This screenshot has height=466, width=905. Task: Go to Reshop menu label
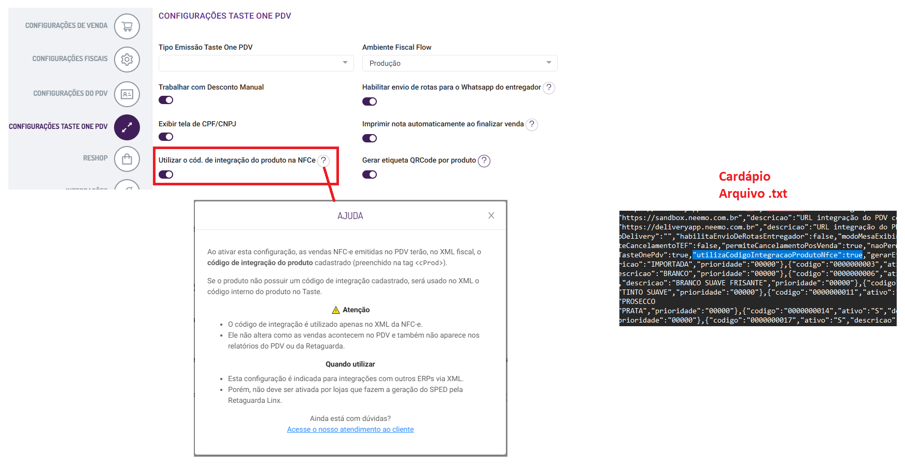(x=95, y=158)
